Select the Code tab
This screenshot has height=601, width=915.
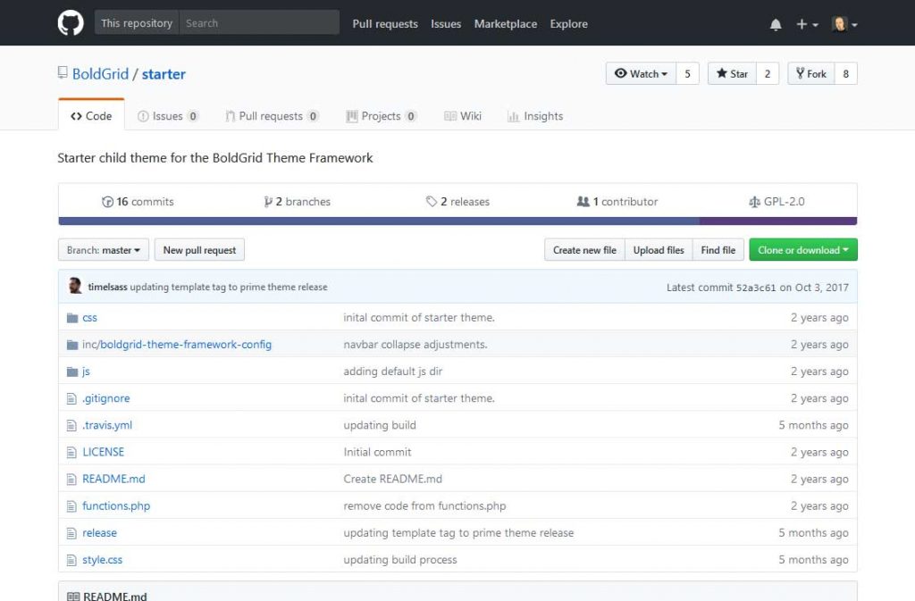pos(91,115)
